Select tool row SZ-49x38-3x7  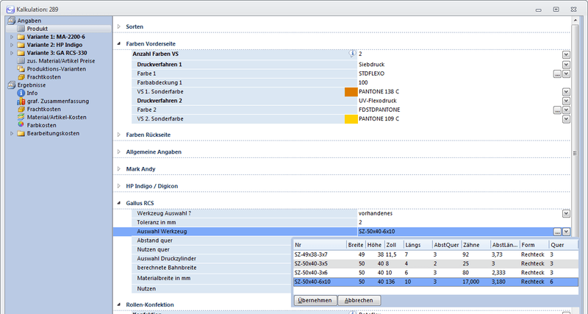(x=435, y=254)
